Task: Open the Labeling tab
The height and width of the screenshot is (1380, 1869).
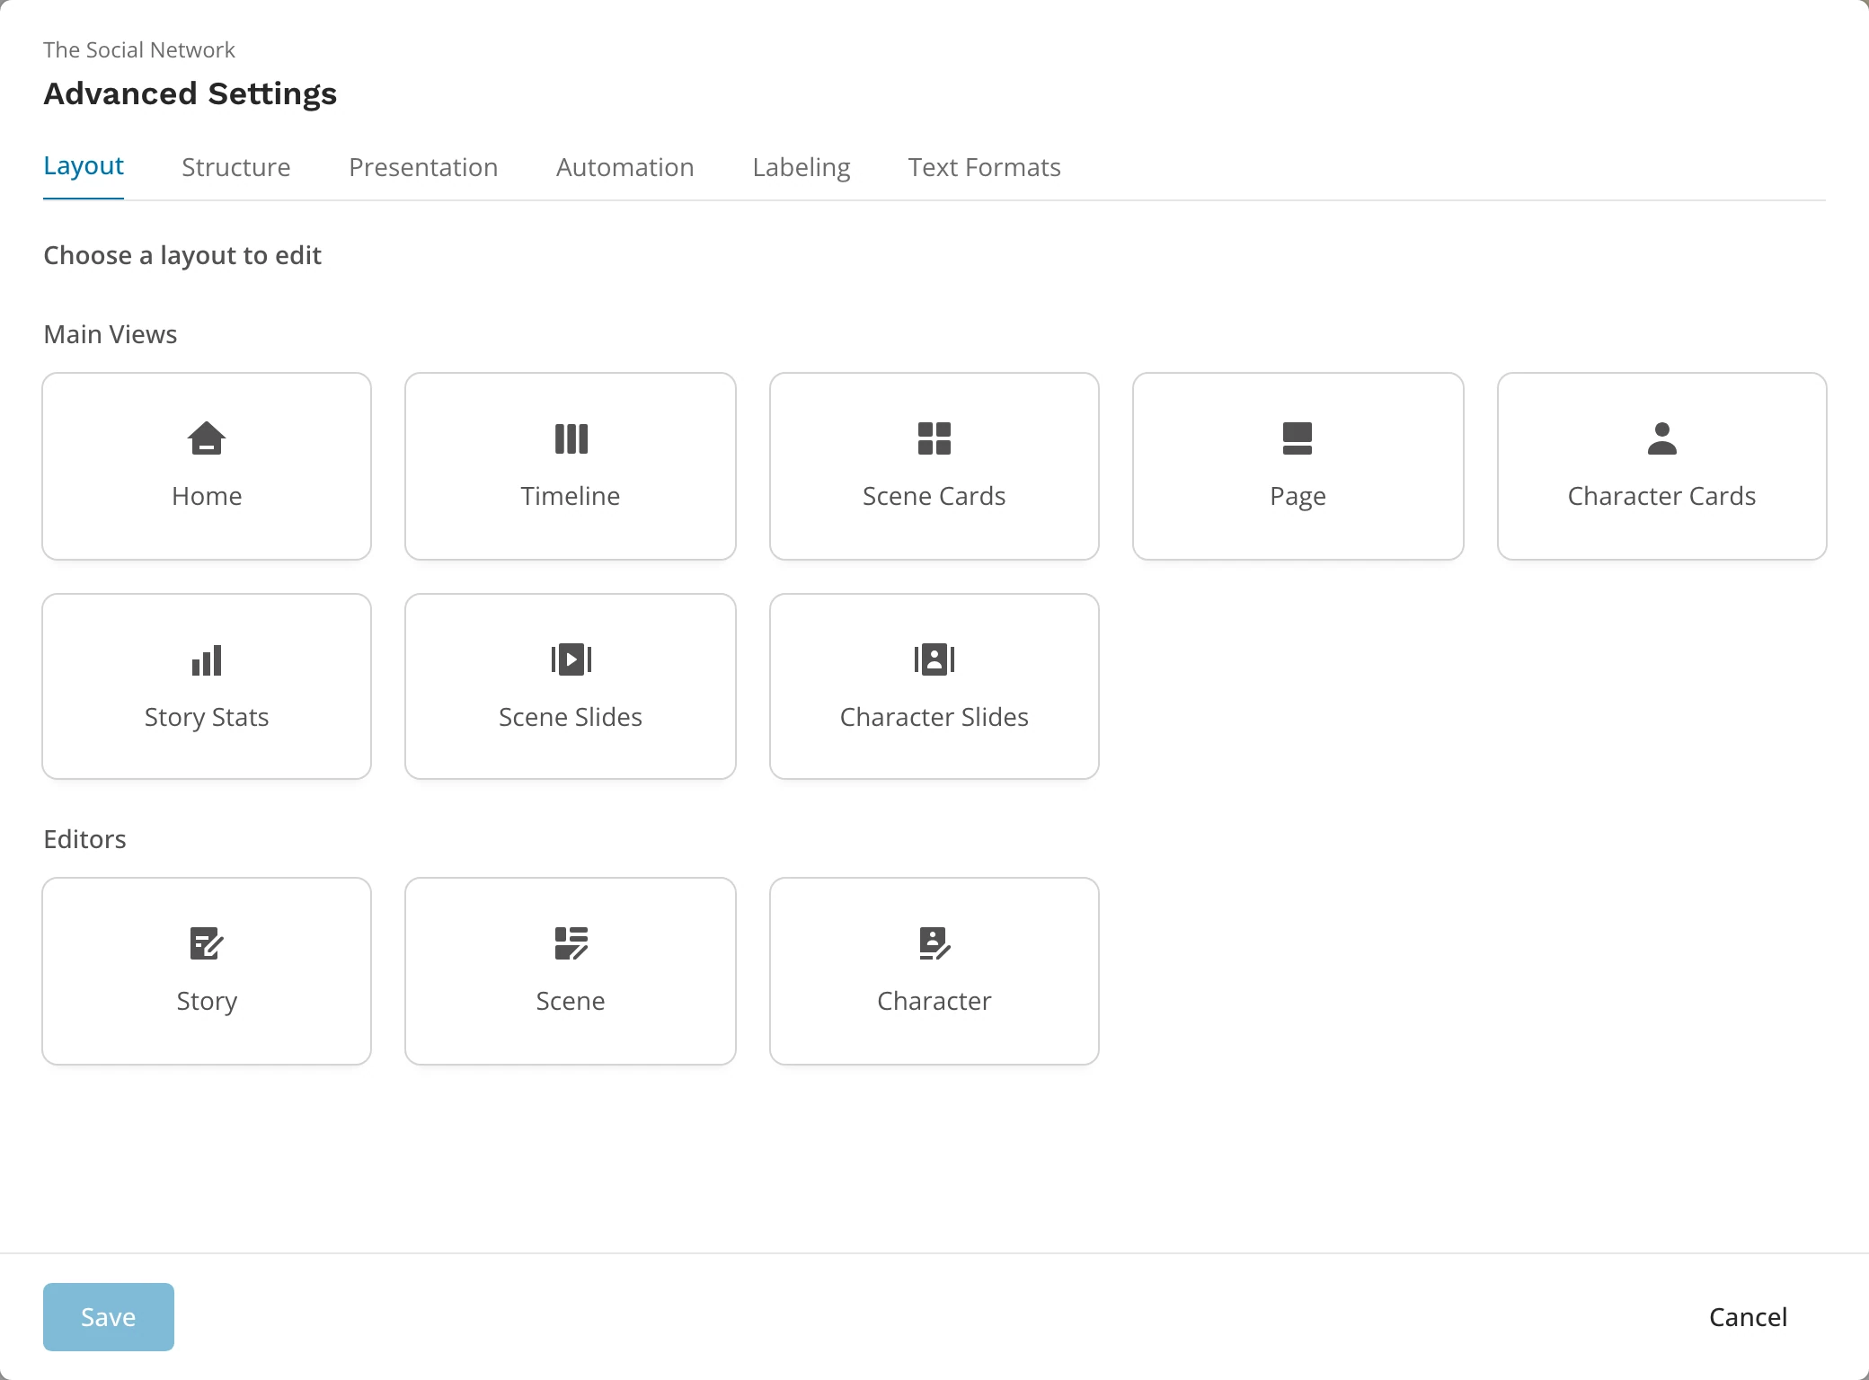Action: [802, 167]
